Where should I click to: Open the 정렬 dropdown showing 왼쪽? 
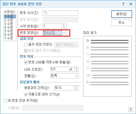64,76
